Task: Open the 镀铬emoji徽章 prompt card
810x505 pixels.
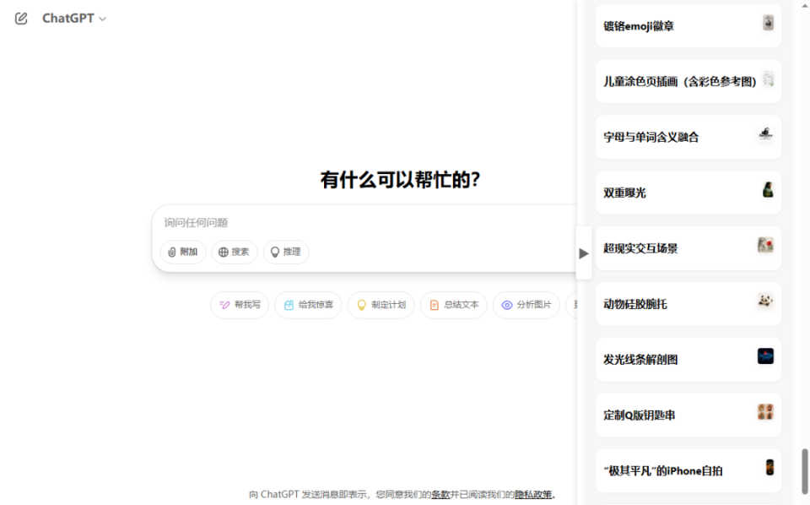Action: [688, 26]
